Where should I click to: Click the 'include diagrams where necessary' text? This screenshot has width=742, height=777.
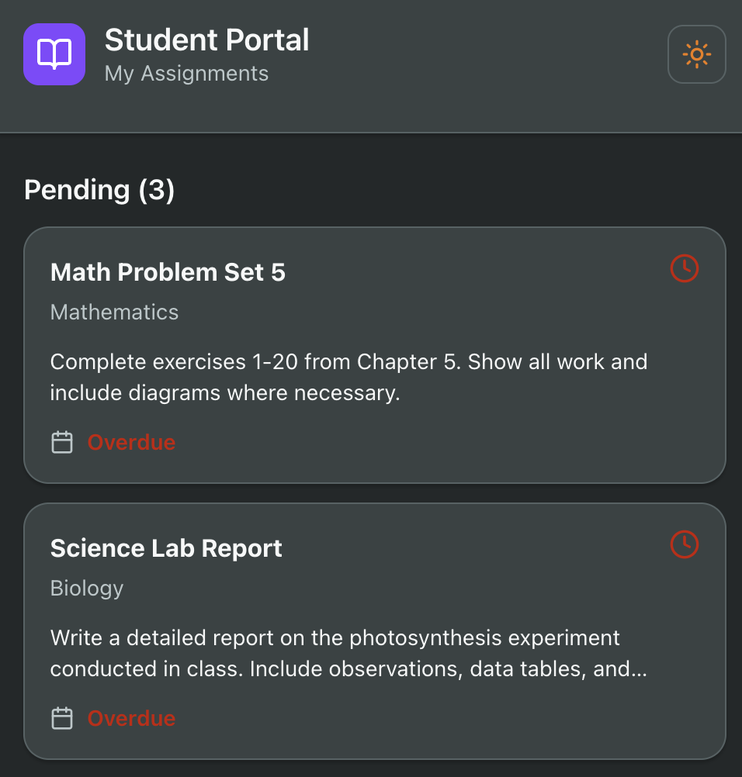225,393
